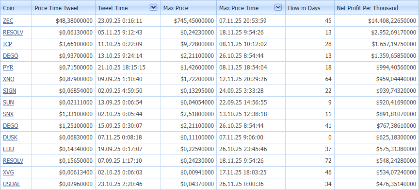Sort by Net Profit Per Thousand header
This screenshot has height=190, width=419.
coord(376,7)
